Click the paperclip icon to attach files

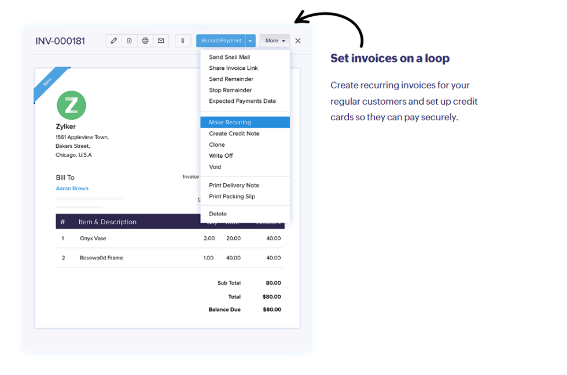182,40
